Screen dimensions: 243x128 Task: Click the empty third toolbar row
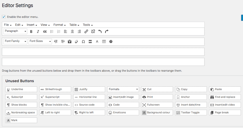pos(103,52)
